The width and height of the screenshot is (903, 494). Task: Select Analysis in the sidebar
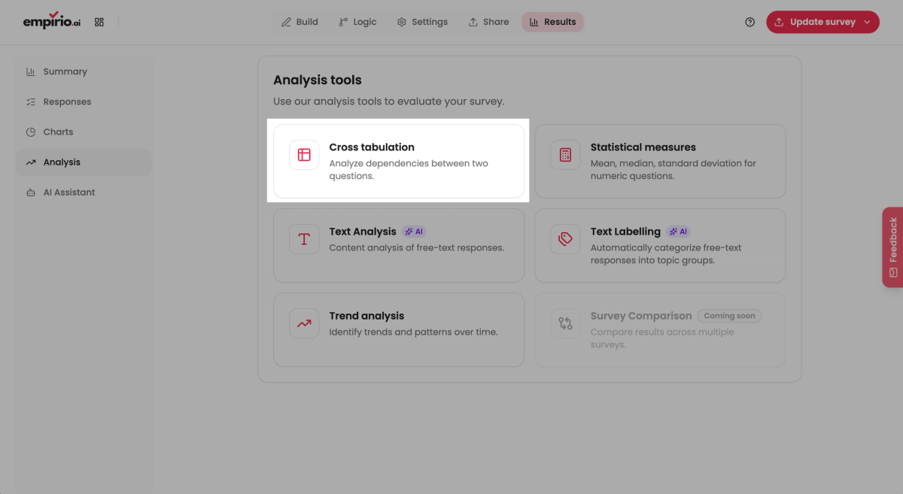point(84,162)
